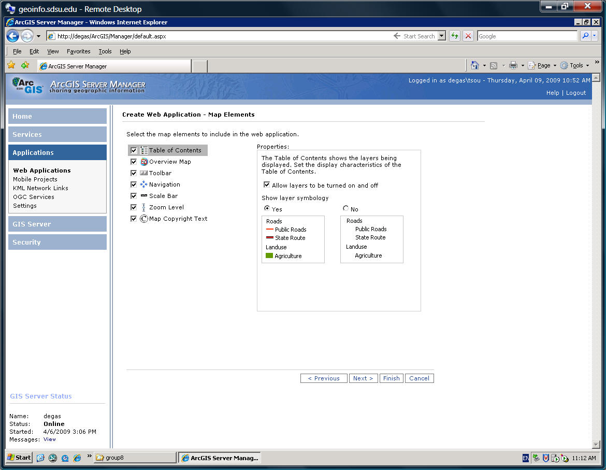Click the page scrollbar down arrow

pyautogui.click(x=596, y=445)
